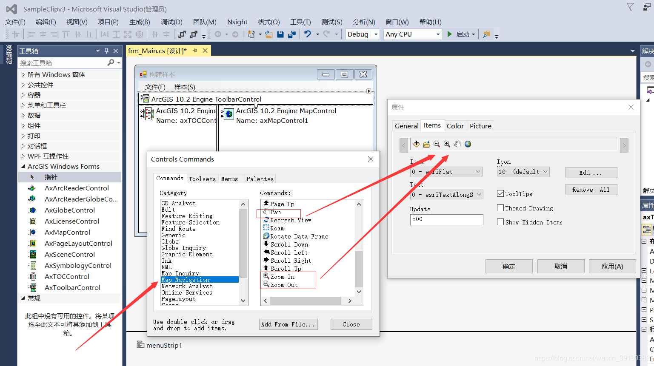This screenshot has height=366, width=654.
Task: Click the Bring to Front layout icon
Action: (x=182, y=34)
